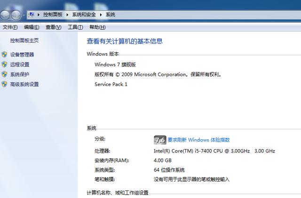Image resolution: width=301 pixels, height=198 pixels.
Task: Open 高级系统设置 link
Action: coord(24,84)
